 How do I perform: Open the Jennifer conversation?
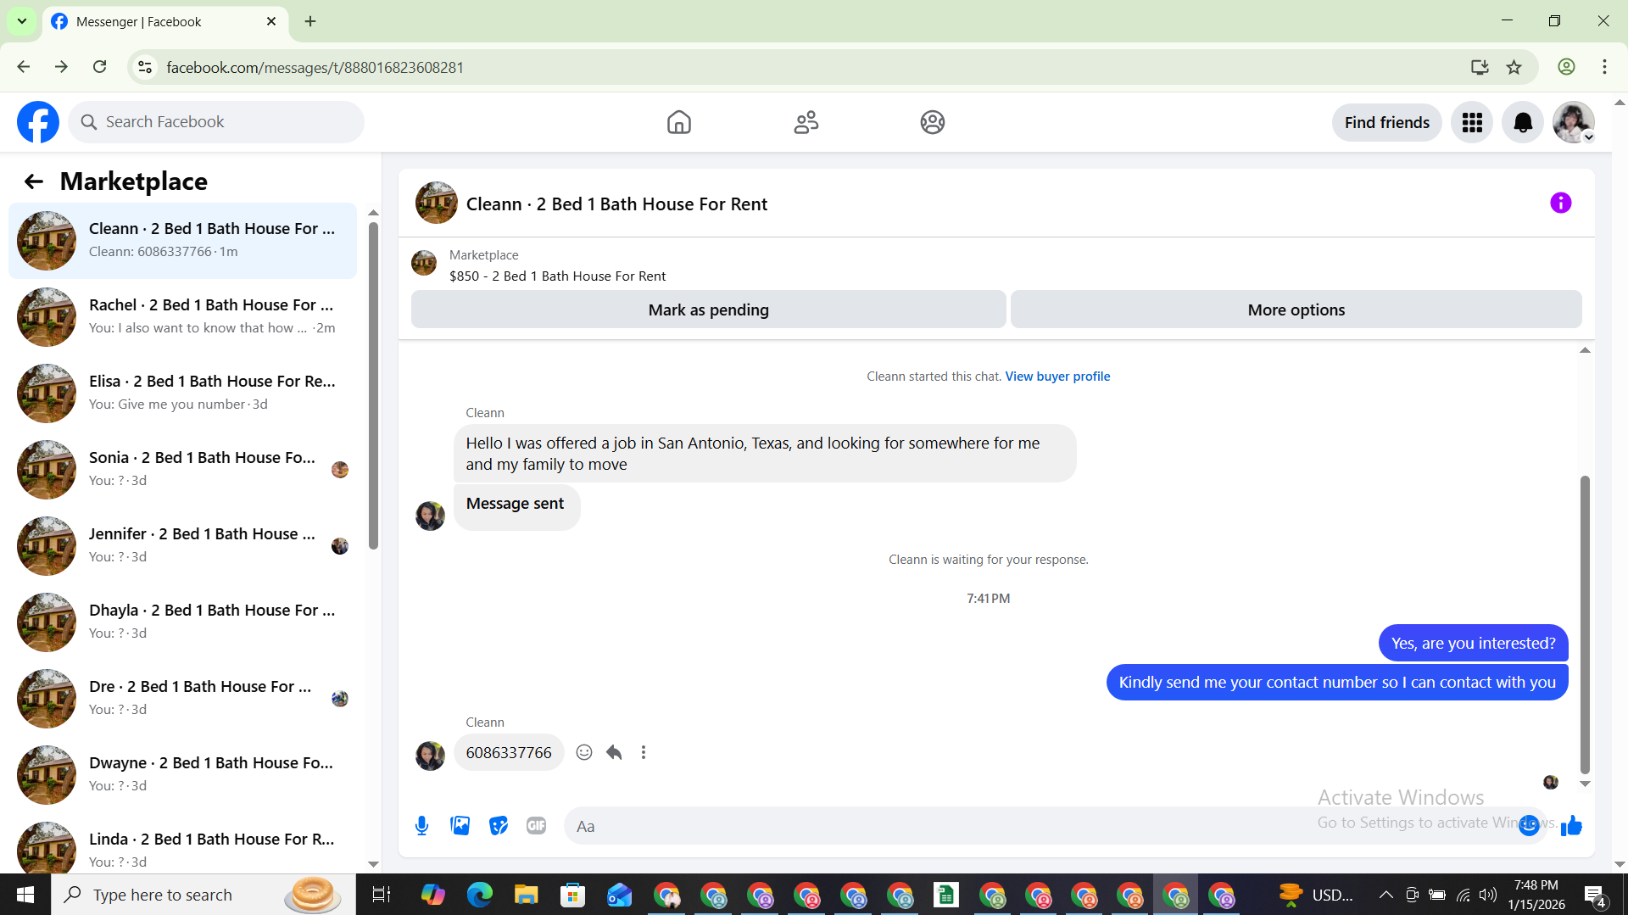(x=182, y=545)
